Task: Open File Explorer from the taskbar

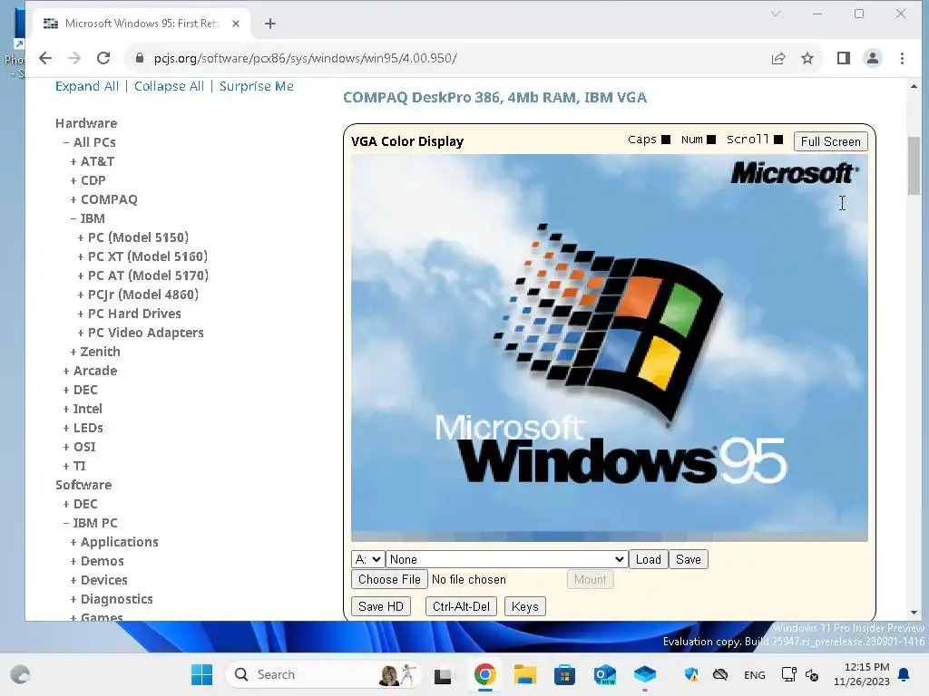Action: coord(525,674)
